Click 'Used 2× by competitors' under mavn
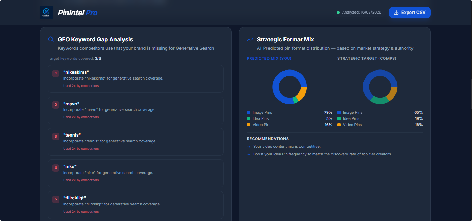 pos(81,117)
